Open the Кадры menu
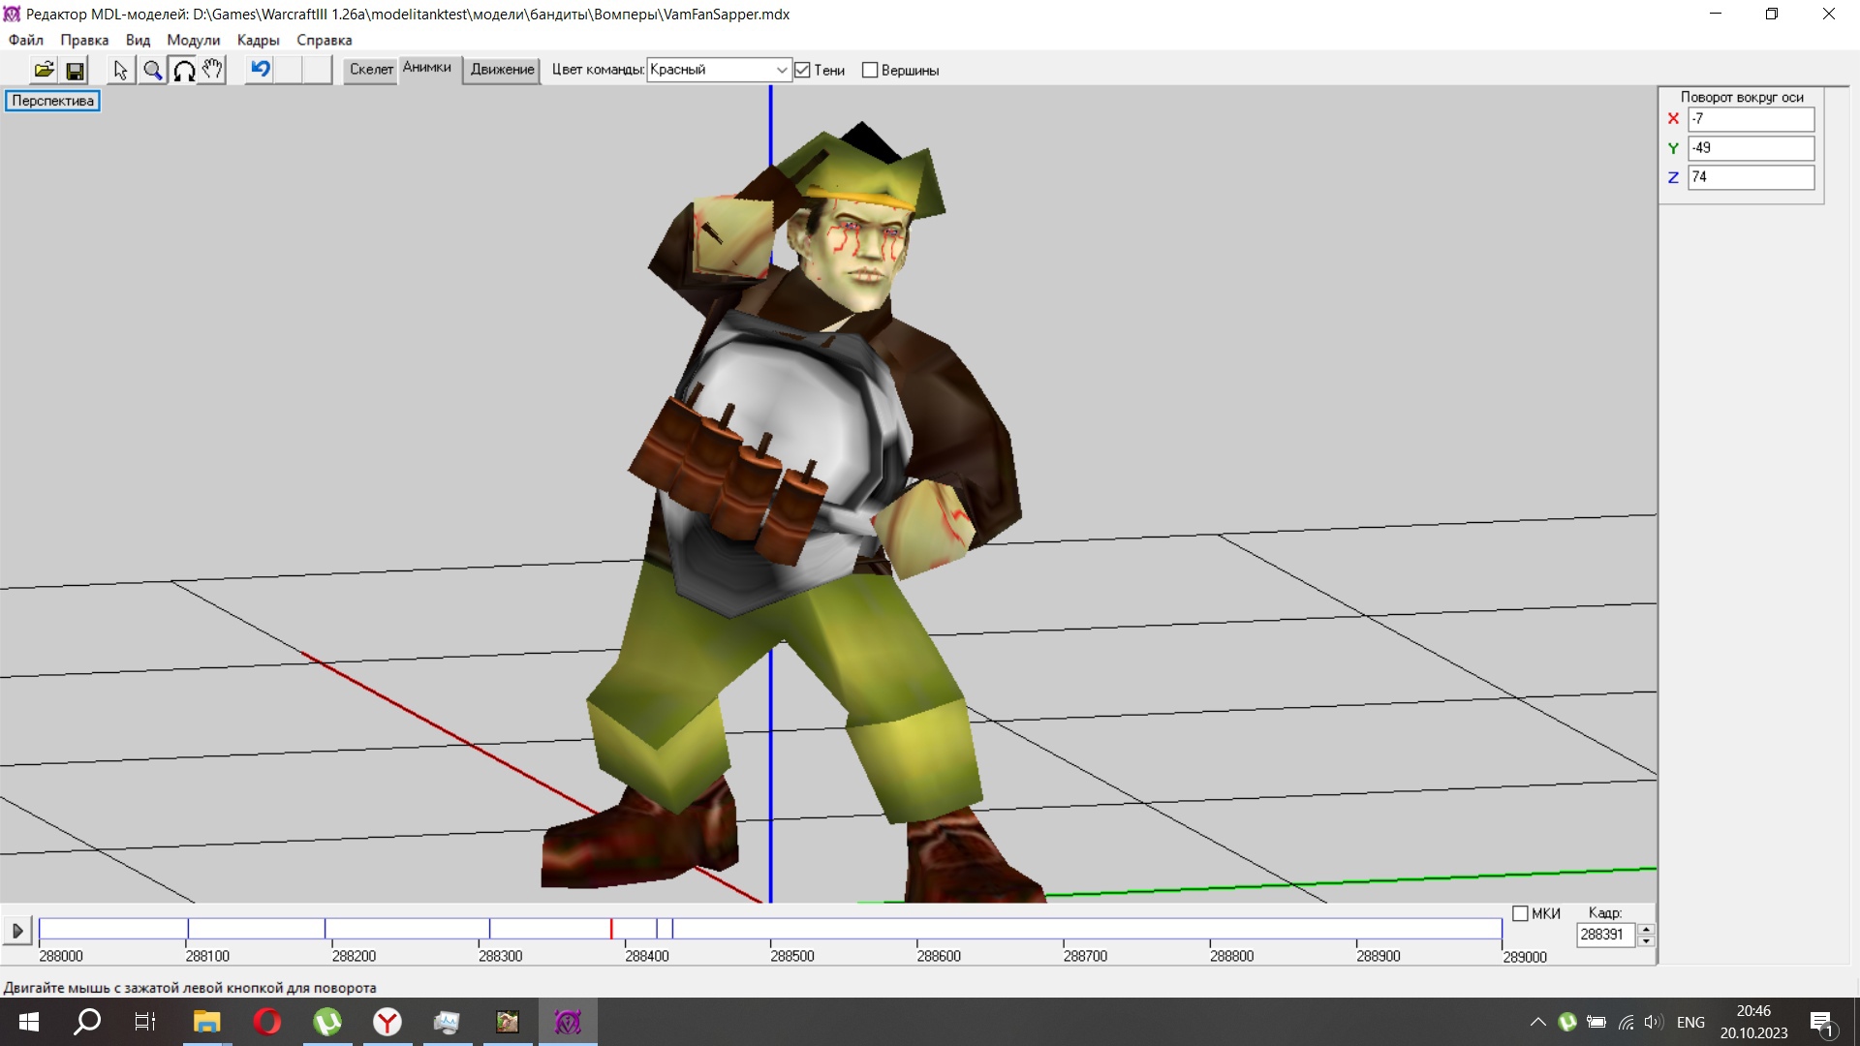Screen dimensions: 1860x1046 point(258,40)
